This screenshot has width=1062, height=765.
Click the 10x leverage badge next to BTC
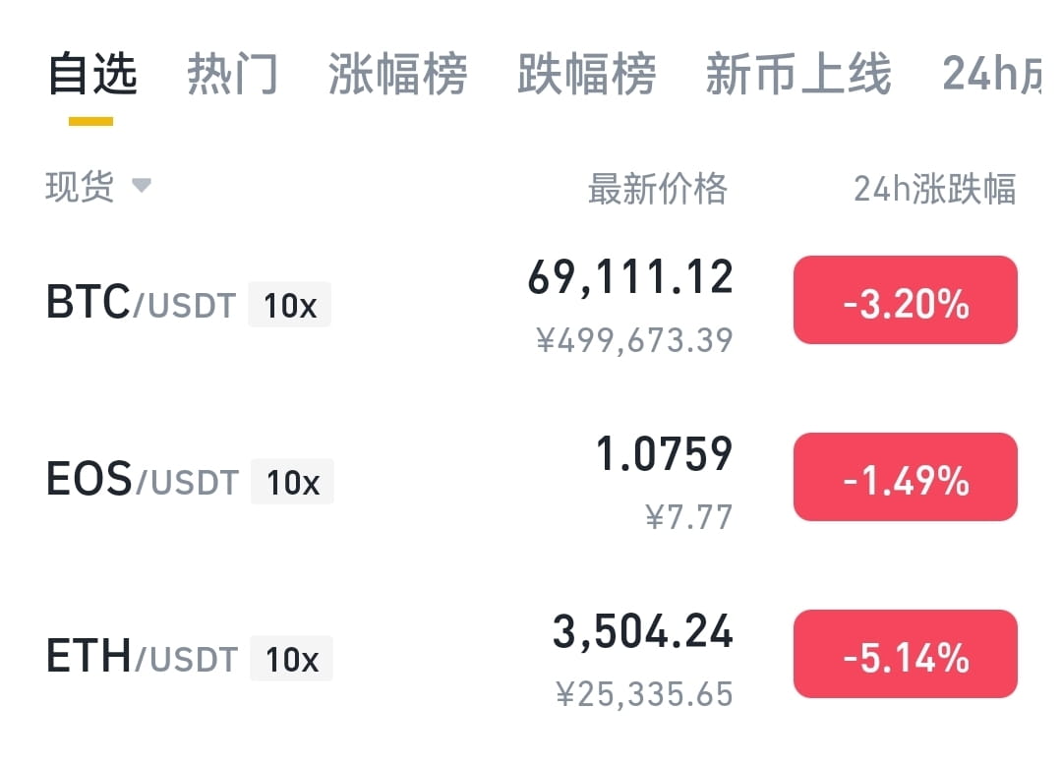click(289, 305)
